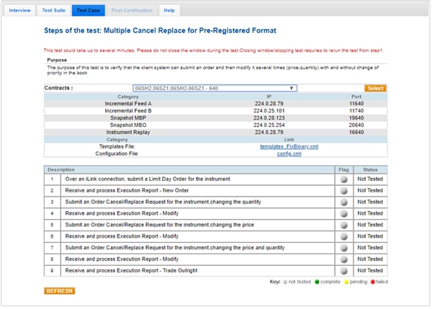Open the Test Suite tab
The width and height of the screenshot is (432, 309).
(54, 11)
